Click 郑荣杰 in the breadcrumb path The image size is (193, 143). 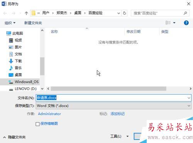pyautogui.click(x=62, y=13)
